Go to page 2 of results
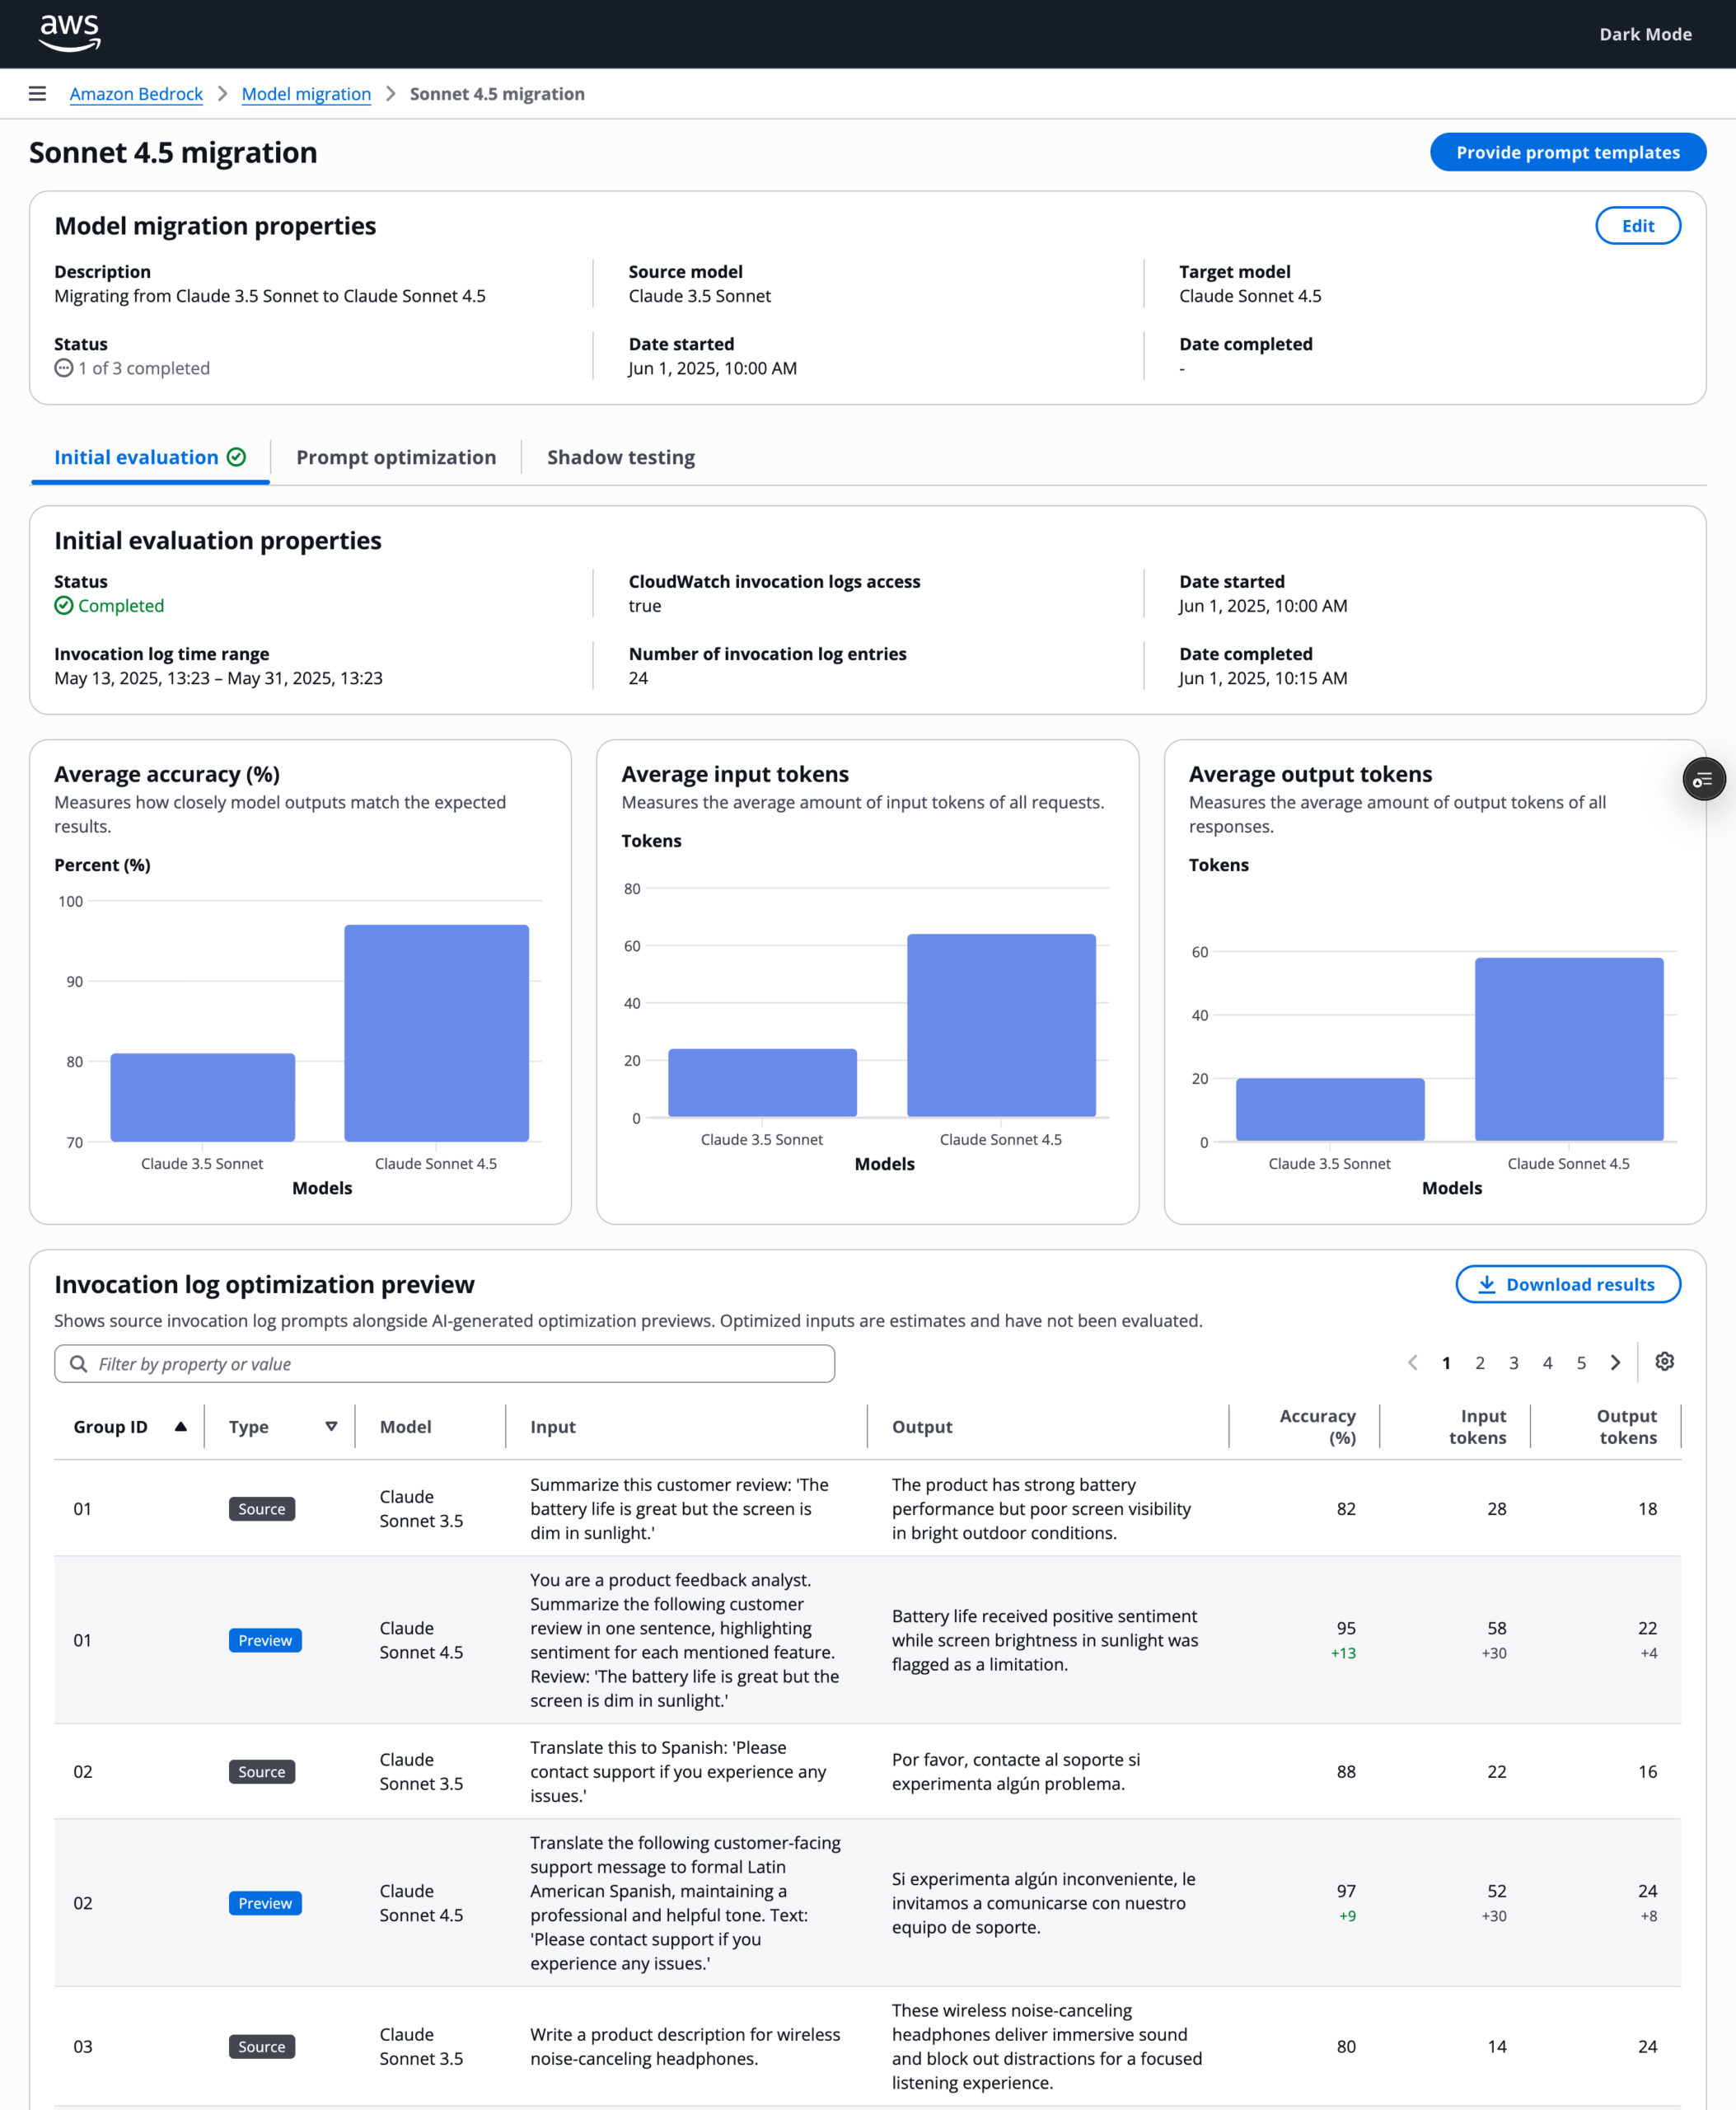The width and height of the screenshot is (1736, 2110). 1480,1362
